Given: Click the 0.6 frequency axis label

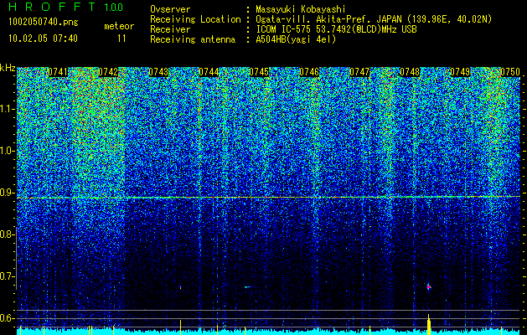Looking at the screenshot, I should click(x=7, y=318).
